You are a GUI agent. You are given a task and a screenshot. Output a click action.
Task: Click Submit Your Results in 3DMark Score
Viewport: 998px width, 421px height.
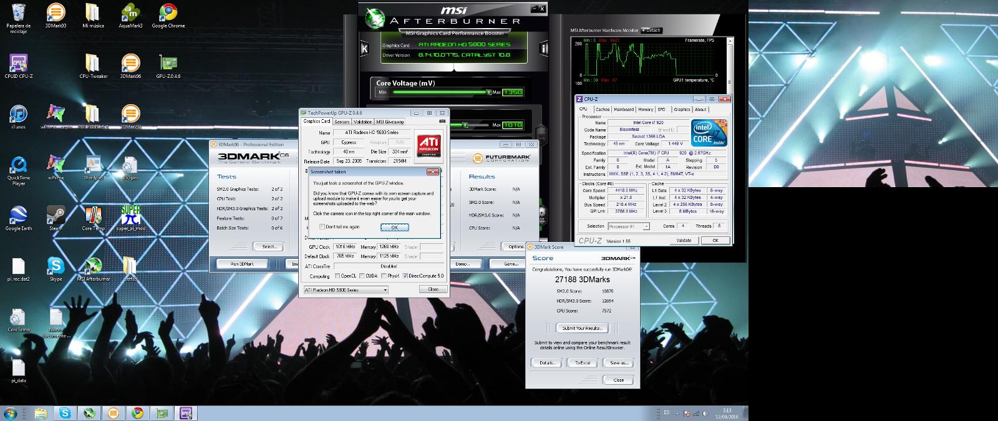click(581, 328)
